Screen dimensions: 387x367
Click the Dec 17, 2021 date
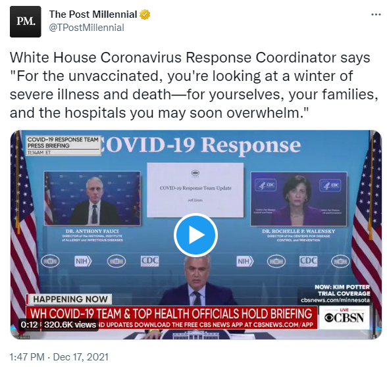(x=81, y=357)
